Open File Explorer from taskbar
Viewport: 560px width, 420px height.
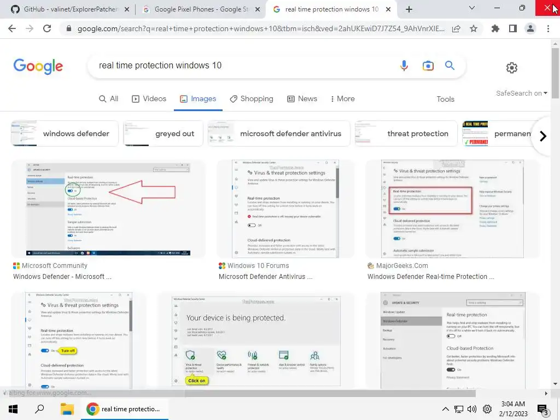coord(67,409)
